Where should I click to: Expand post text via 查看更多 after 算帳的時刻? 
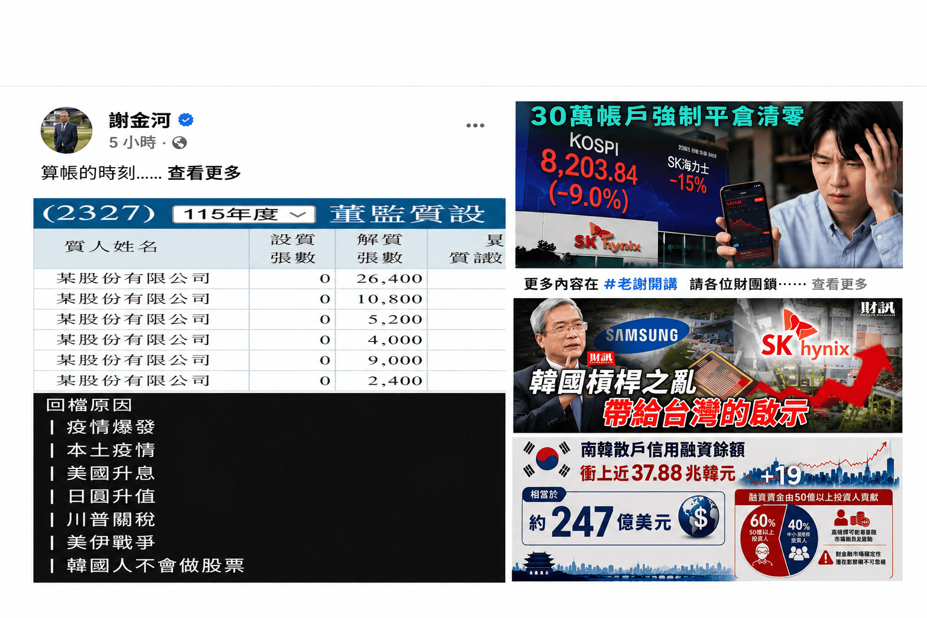coord(204,173)
